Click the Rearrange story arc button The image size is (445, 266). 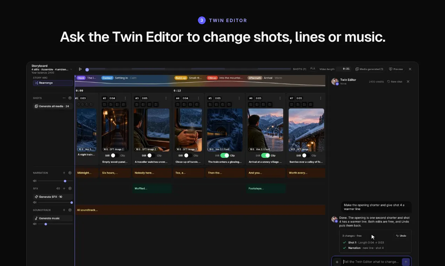click(x=53, y=83)
